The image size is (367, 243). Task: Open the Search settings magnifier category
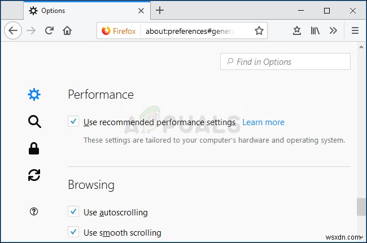coord(34,121)
